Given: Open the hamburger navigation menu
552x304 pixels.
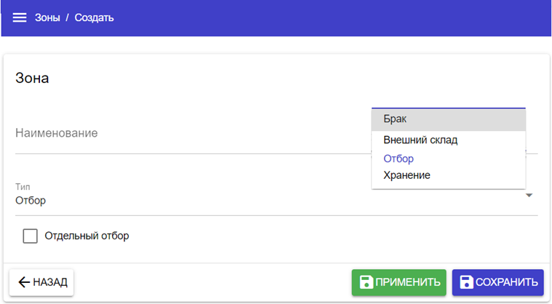Looking at the screenshot, I should (20, 17).
